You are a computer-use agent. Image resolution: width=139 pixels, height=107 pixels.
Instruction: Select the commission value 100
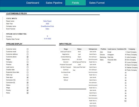coord(125,101)
